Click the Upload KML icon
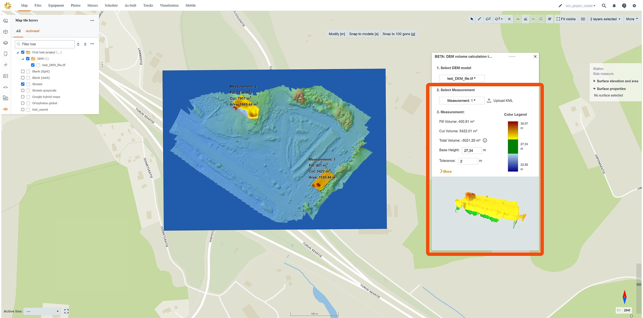This screenshot has width=643, height=318. click(489, 101)
